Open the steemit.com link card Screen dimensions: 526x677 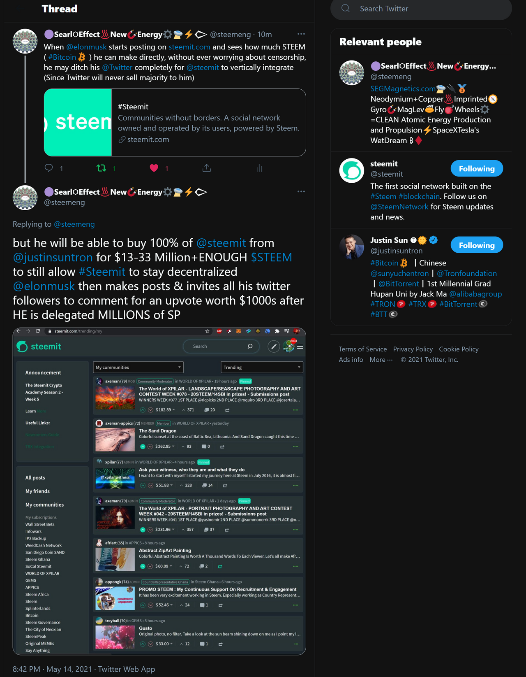click(175, 123)
